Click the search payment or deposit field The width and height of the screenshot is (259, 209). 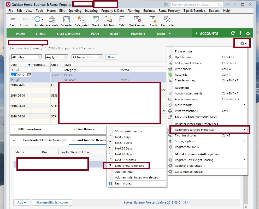point(194,5)
